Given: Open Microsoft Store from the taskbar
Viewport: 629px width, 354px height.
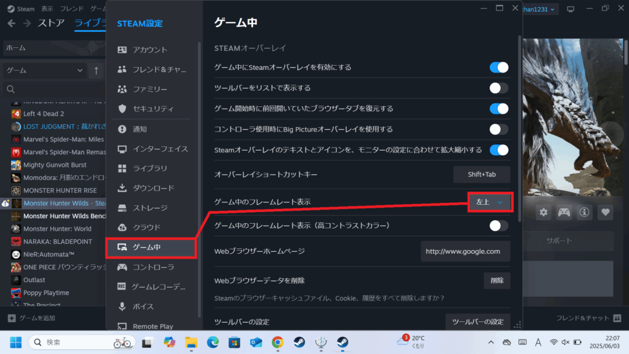Looking at the screenshot, I should pos(234,342).
